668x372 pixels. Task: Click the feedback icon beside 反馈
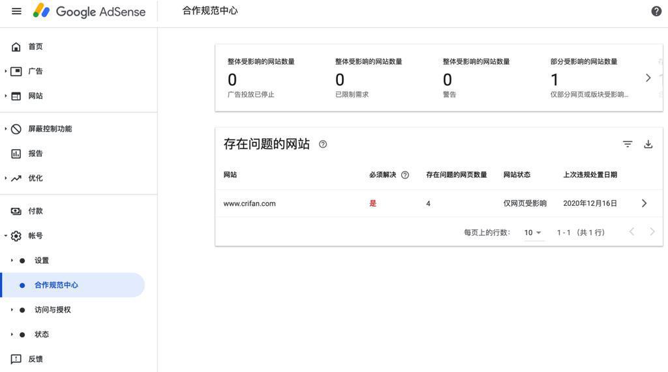(16, 359)
